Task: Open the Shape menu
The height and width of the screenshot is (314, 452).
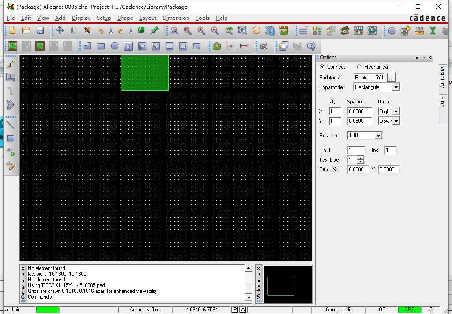Action: click(x=125, y=18)
